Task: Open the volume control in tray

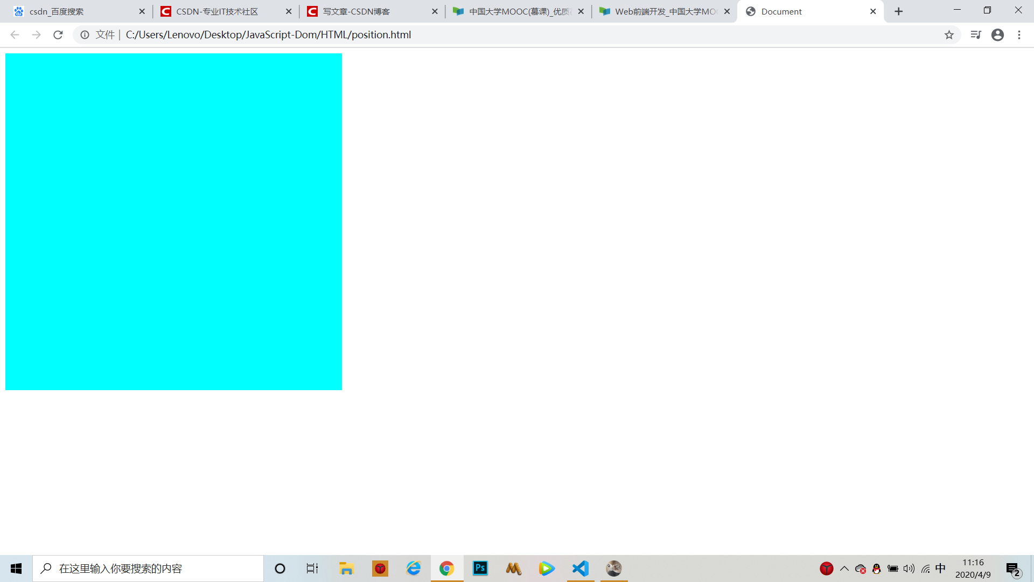Action: pyautogui.click(x=909, y=569)
